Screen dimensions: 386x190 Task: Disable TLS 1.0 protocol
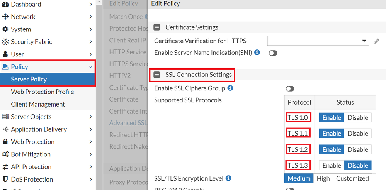coord(357,117)
